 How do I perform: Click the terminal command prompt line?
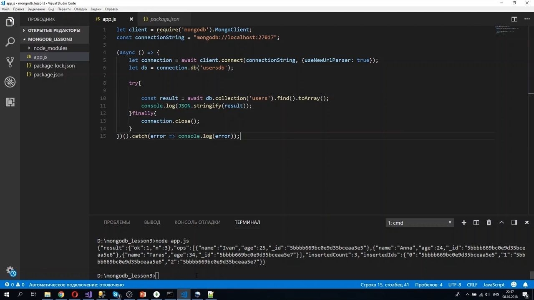pos(128,275)
